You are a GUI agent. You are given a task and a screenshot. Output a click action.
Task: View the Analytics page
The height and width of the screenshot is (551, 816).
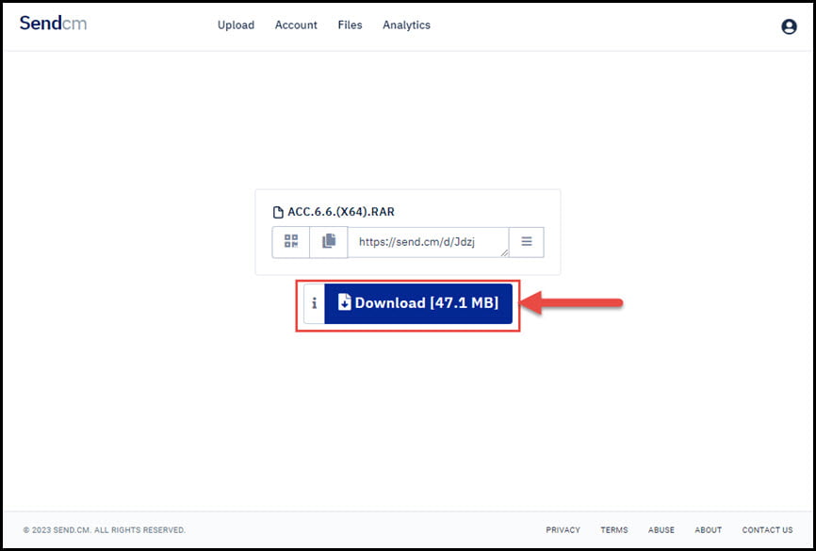[406, 25]
